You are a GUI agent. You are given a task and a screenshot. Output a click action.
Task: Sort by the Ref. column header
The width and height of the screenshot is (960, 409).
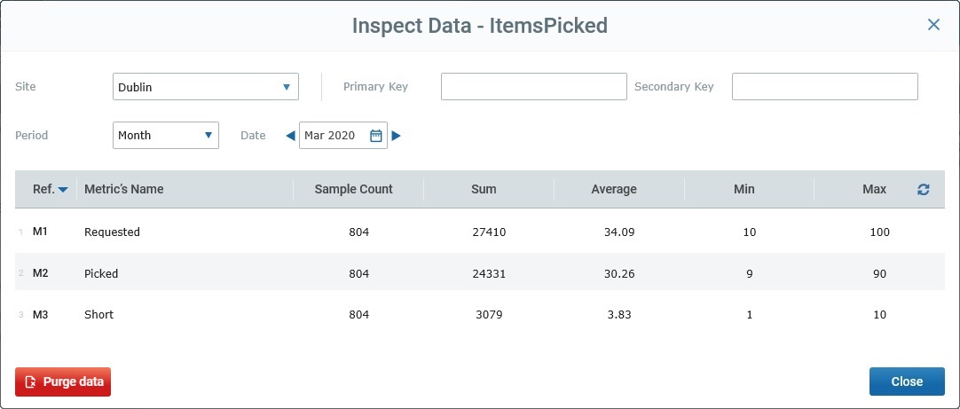[50, 189]
